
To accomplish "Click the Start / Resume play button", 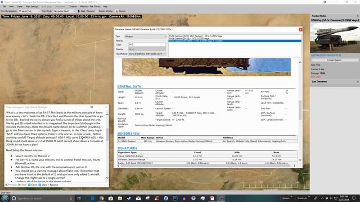I will click(x=86, y=11).
